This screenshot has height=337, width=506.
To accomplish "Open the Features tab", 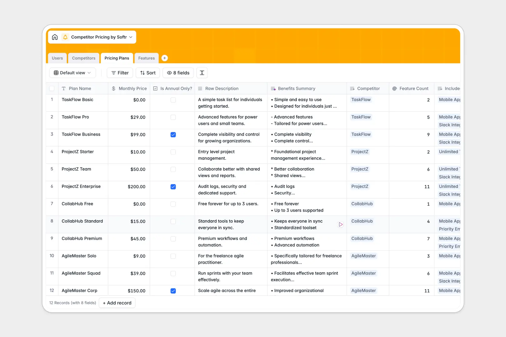I will tap(146, 58).
